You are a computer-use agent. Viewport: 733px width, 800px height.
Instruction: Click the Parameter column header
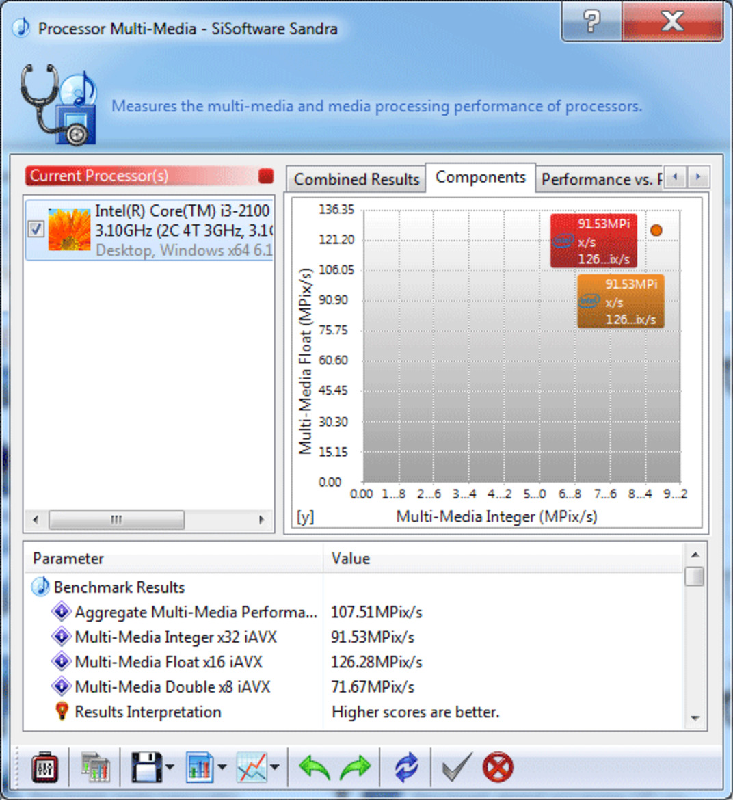click(x=174, y=559)
